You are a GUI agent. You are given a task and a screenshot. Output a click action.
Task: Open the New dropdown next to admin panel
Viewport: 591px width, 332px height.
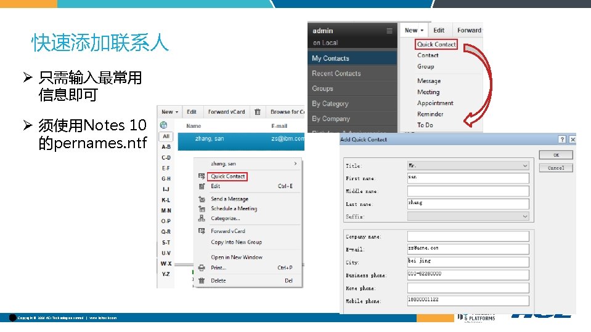[414, 30]
